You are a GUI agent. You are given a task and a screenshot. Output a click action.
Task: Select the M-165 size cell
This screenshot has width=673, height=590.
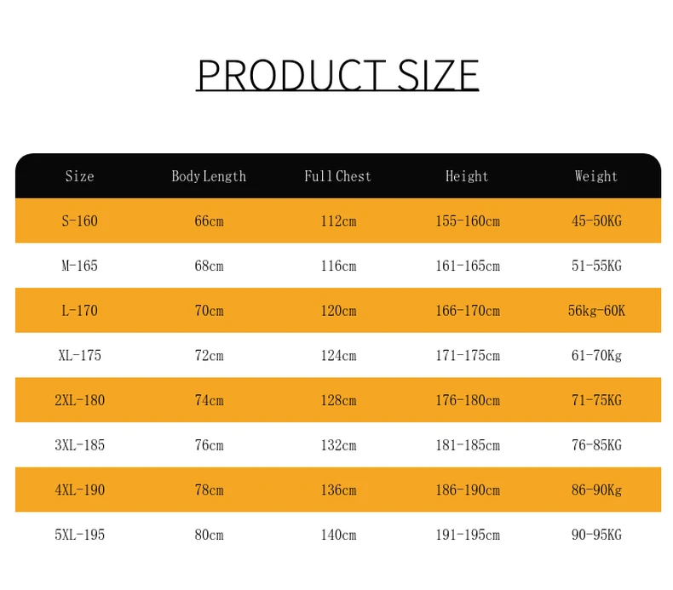79,266
